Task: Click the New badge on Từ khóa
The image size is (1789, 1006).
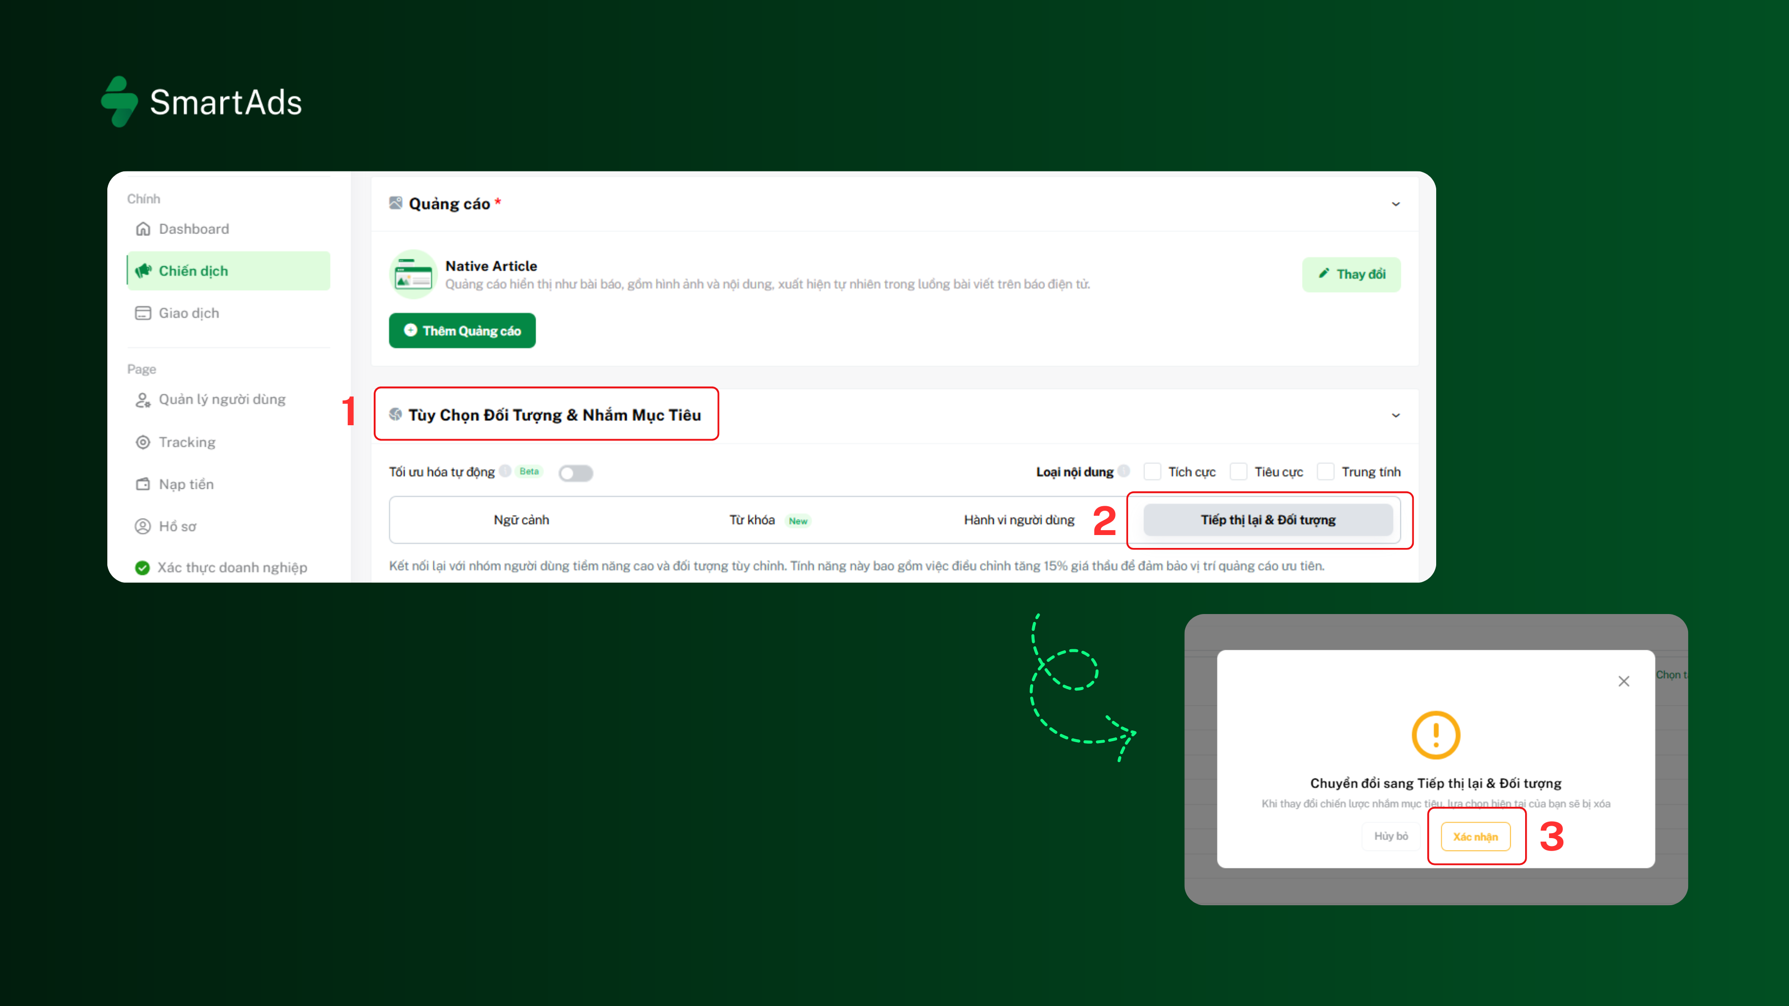Action: pyautogui.click(x=798, y=521)
